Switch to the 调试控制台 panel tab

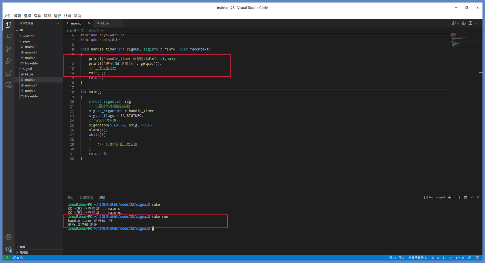click(86, 197)
